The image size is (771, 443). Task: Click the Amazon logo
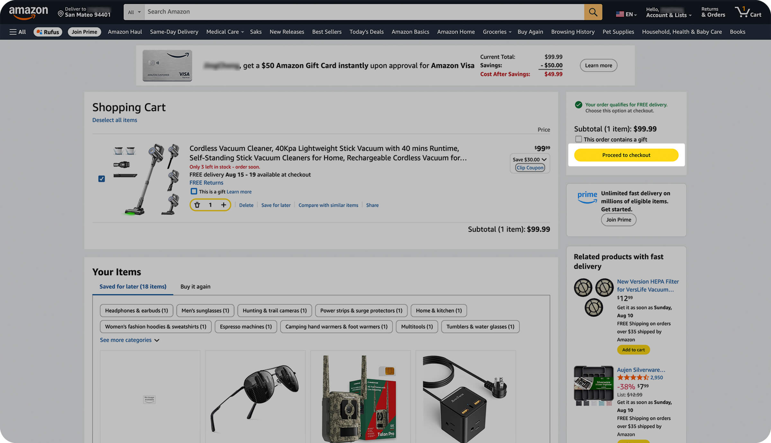28,13
